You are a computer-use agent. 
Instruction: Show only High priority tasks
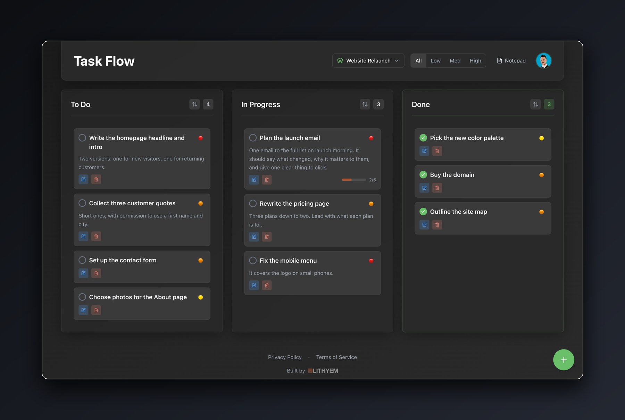tap(475, 60)
